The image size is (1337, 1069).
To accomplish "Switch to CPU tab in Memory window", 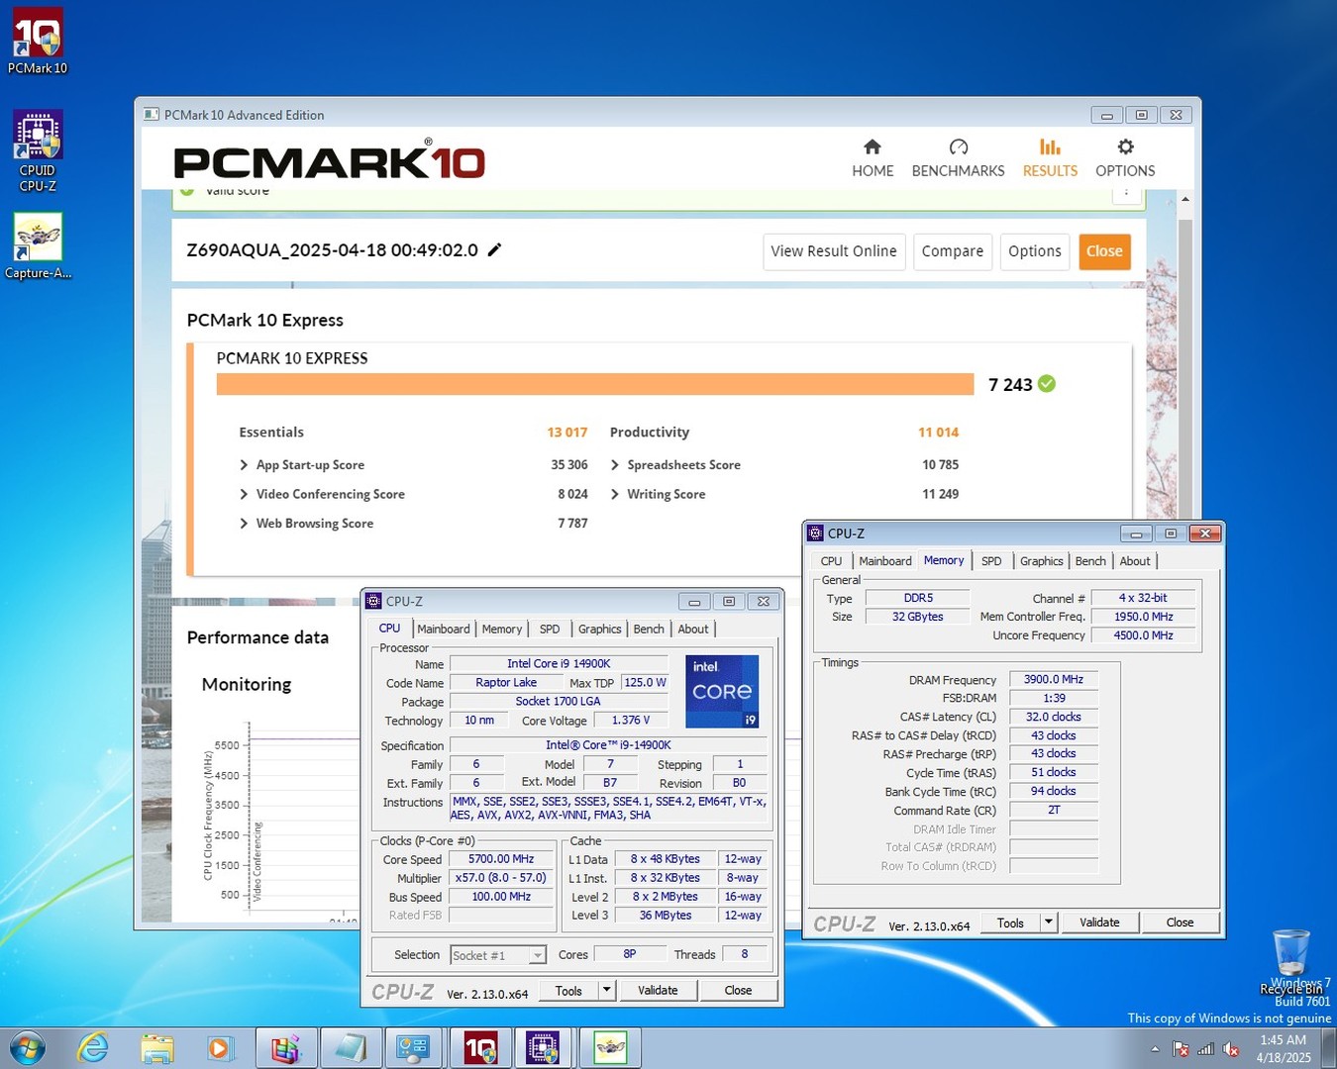I will (831, 561).
